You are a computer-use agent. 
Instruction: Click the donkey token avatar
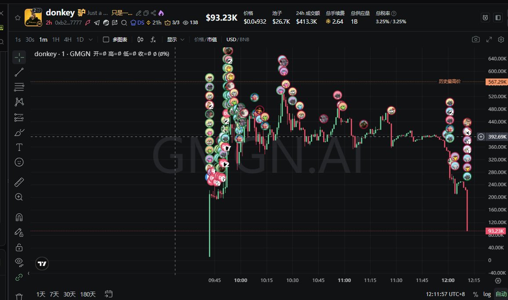coord(33,18)
